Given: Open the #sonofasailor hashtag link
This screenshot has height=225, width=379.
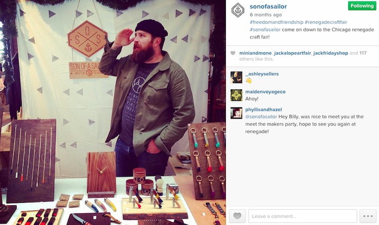Looking at the screenshot, I should [x=265, y=30].
